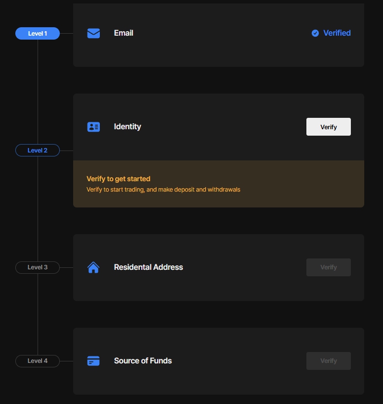383x404 pixels.
Task: Click the blue Verified checkmark icon
Action: [x=315, y=33]
